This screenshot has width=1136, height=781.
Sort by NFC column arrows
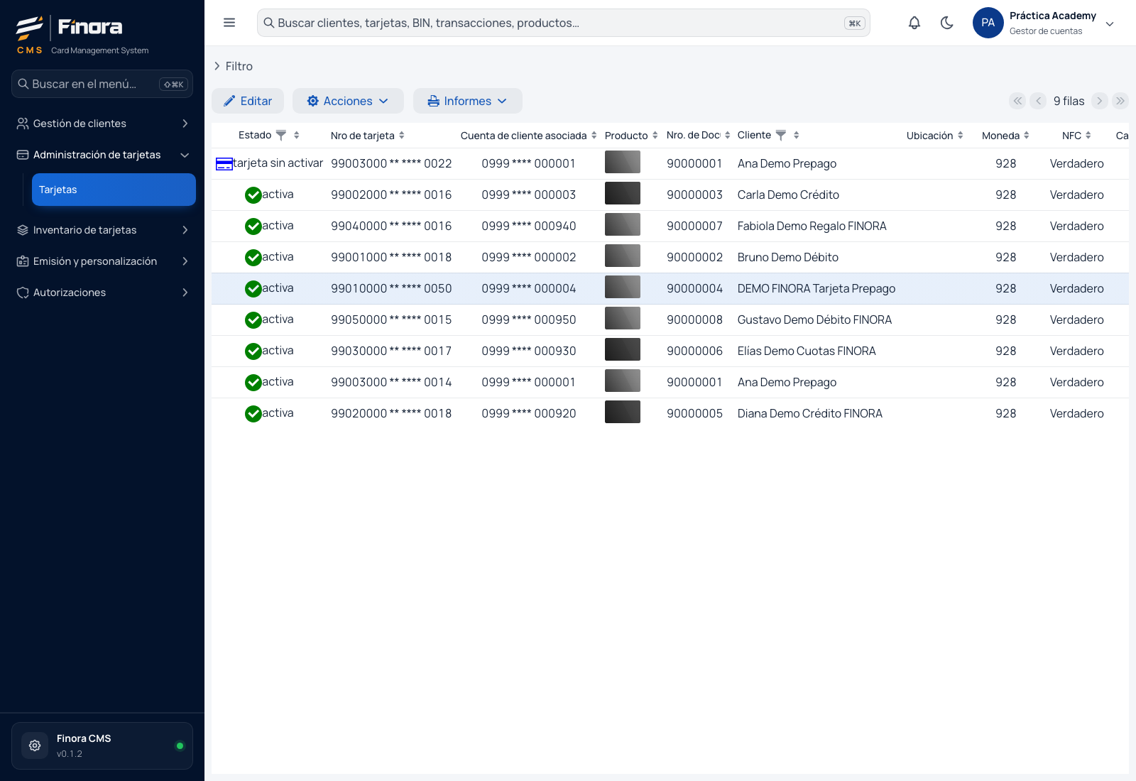tap(1088, 135)
